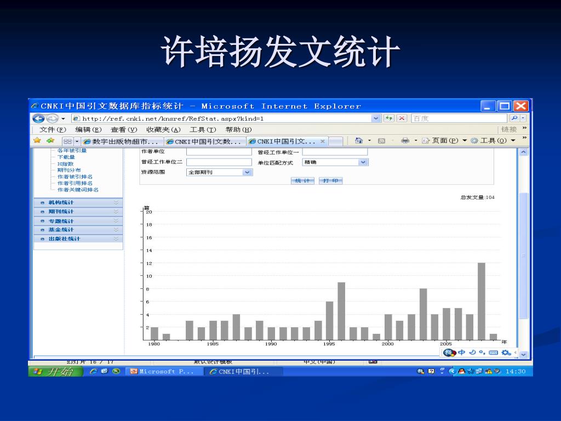Click the RSS feeds icon

click(x=382, y=141)
